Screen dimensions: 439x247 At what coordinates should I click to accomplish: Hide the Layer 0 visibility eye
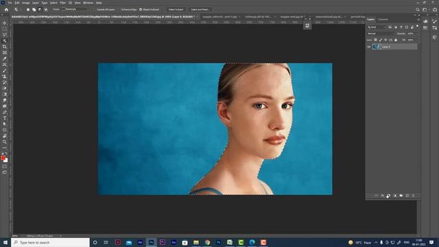369,47
